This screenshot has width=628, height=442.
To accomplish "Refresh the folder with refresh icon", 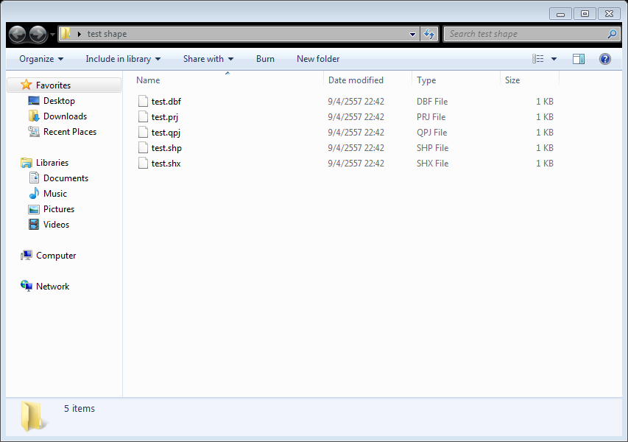I will tap(429, 34).
